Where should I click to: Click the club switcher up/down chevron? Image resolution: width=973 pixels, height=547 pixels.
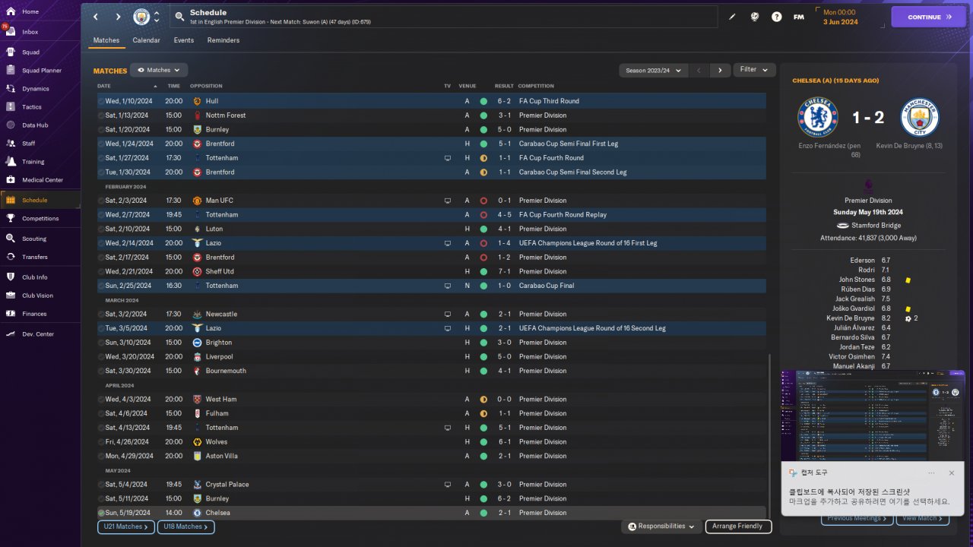pyautogui.click(x=157, y=17)
